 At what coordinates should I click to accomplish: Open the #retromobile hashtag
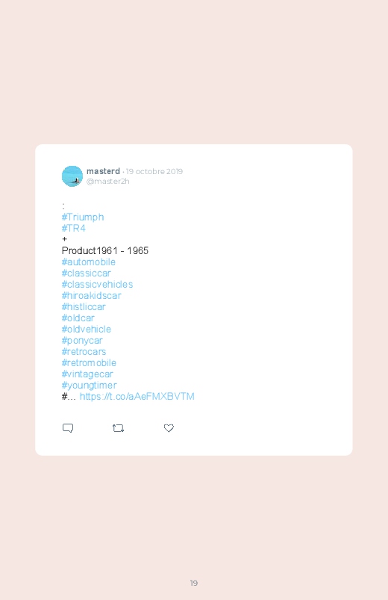(89, 362)
